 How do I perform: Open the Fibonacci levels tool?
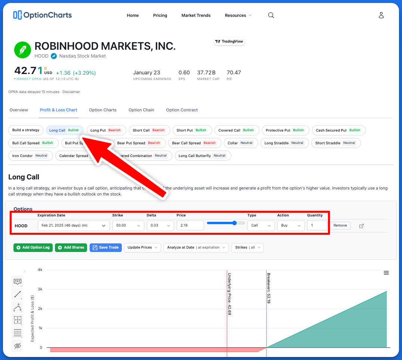pyautogui.click(x=18, y=333)
